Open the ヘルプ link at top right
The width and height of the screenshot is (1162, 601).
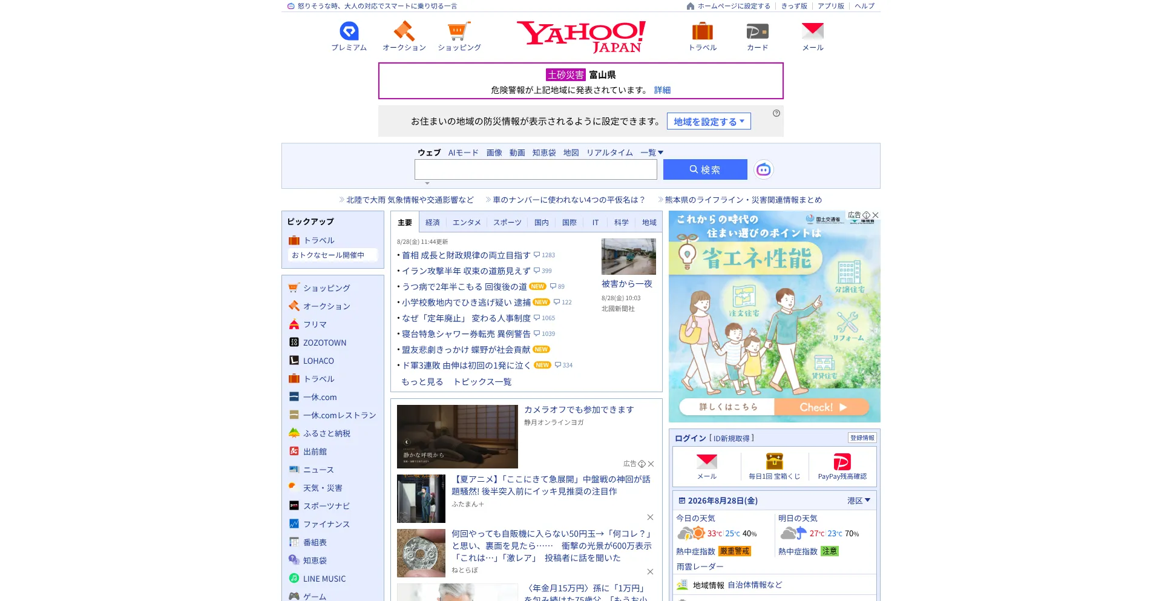coord(864,6)
